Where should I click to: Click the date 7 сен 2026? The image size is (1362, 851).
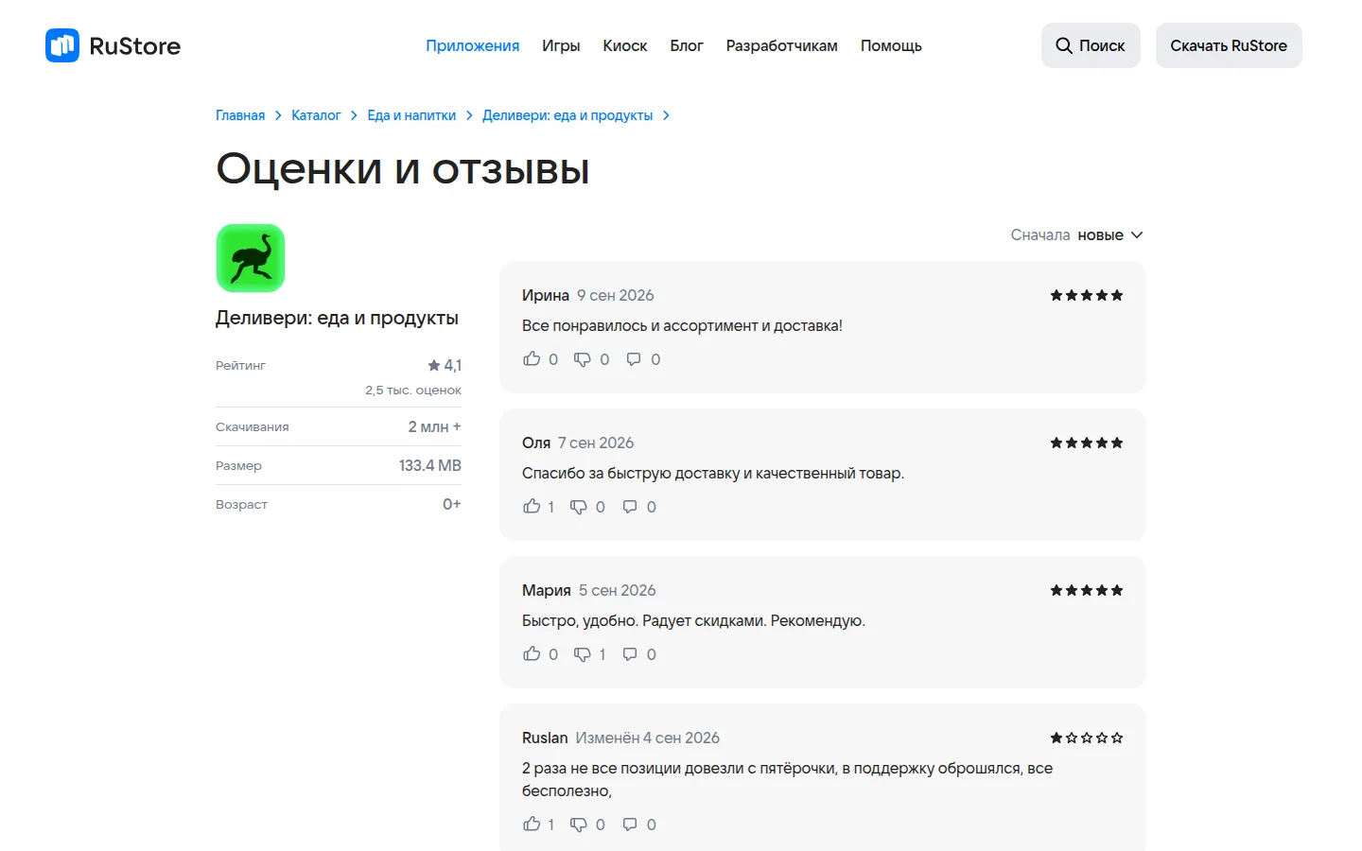click(596, 443)
